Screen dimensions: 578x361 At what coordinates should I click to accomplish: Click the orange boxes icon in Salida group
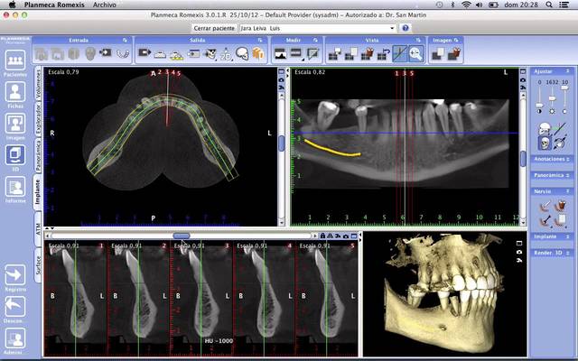coord(258,54)
